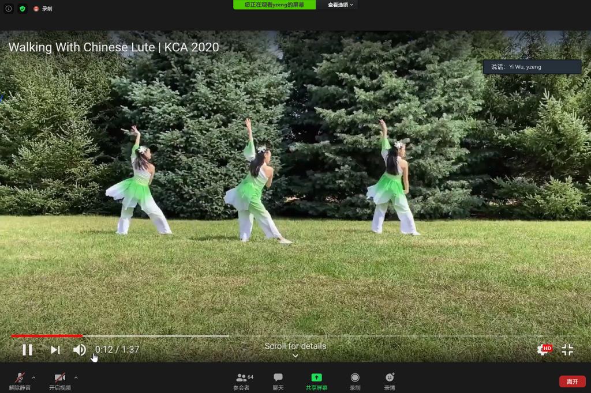The height and width of the screenshot is (393, 591).
Task: Turn on camera video (开启视频)
Action: click(60, 380)
